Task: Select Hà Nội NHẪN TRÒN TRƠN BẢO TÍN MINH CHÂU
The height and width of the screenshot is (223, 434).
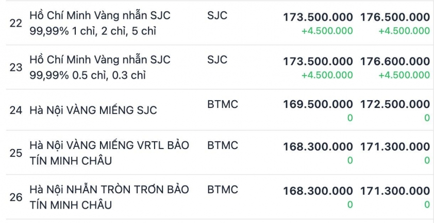Action: point(109,197)
